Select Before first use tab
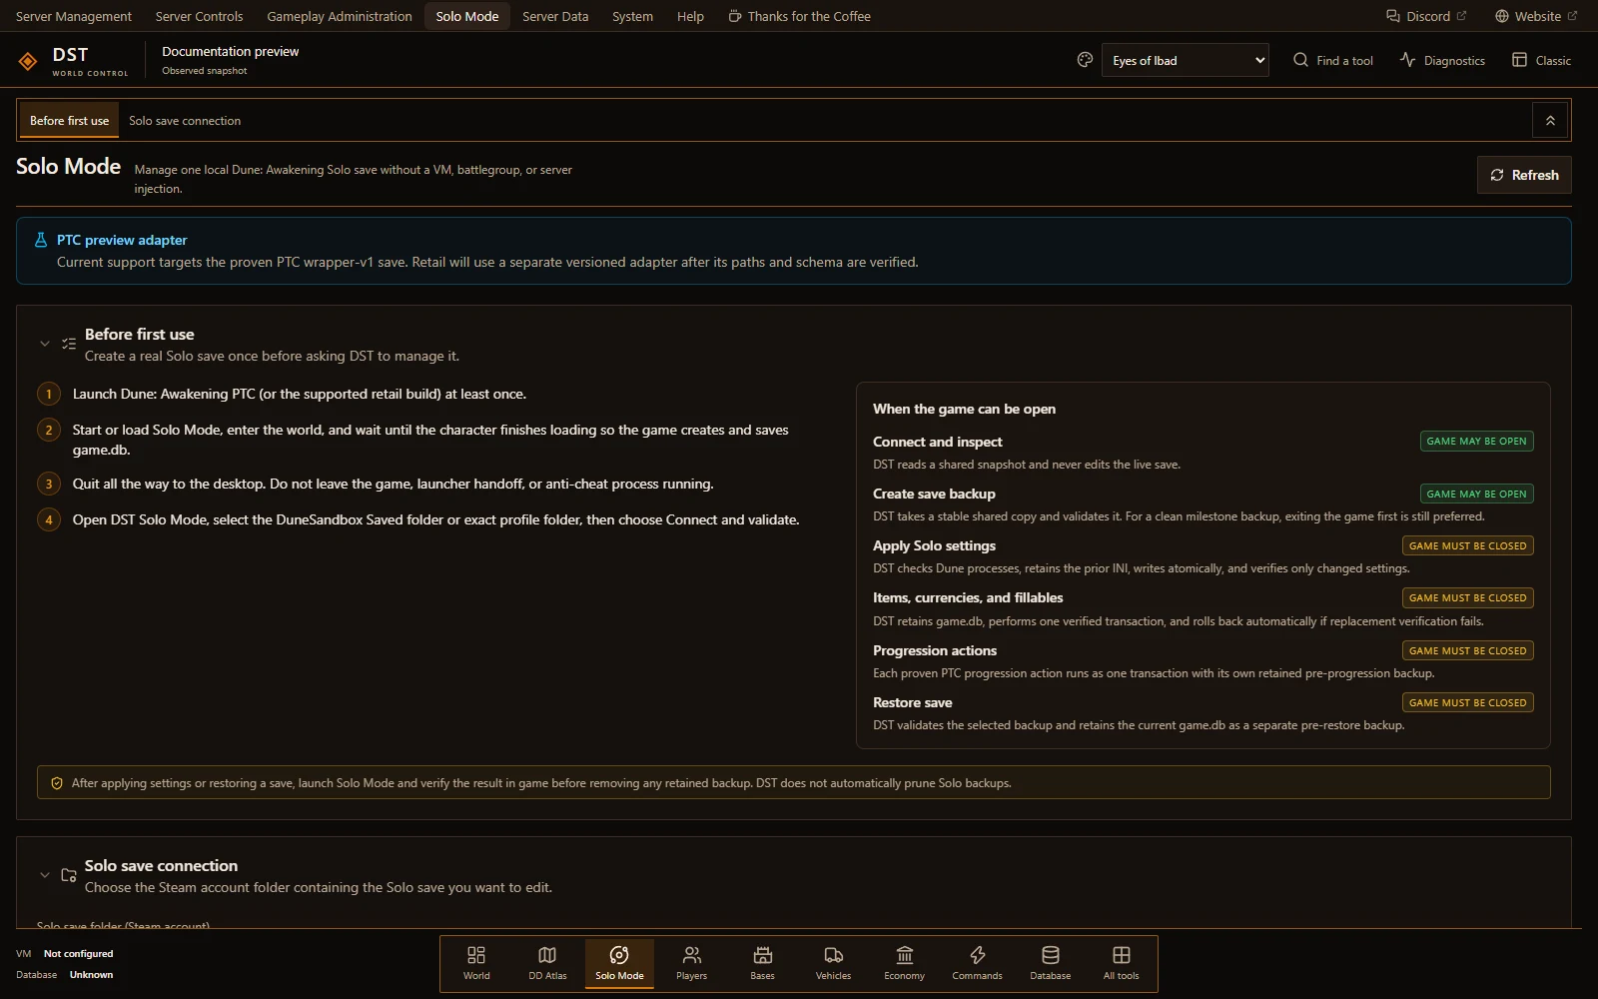The height and width of the screenshot is (999, 1598). pos(69,121)
